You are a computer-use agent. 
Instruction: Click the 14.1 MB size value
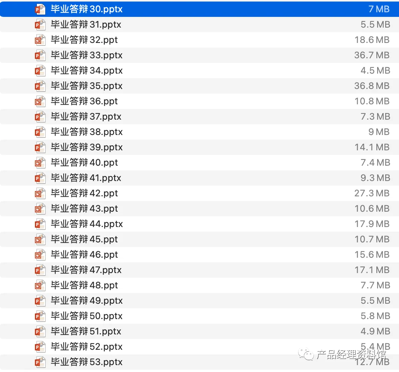coord(372,147)
